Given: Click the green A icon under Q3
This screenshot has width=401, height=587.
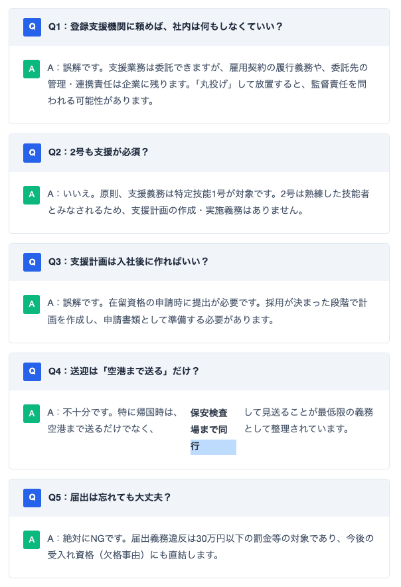Looking at the screenshot, I should (x=32, y=303).
